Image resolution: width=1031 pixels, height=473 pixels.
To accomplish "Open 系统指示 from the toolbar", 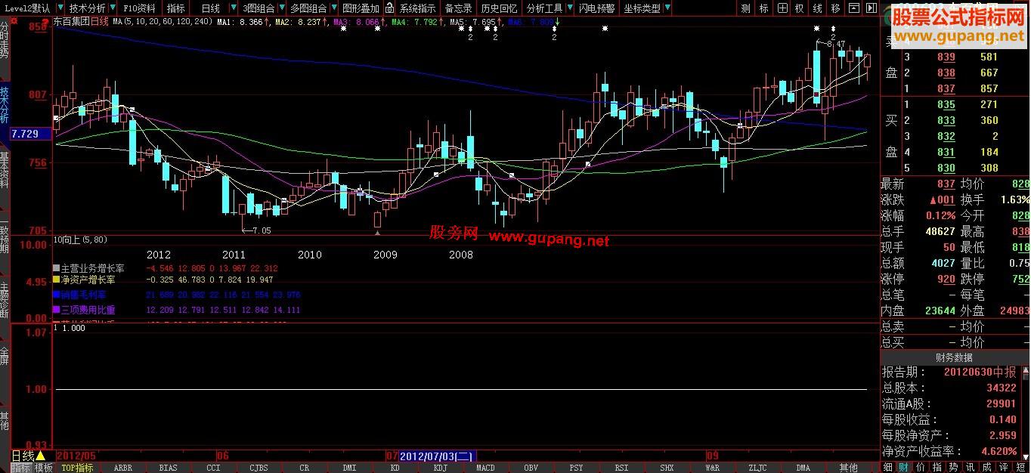I will [417, 8].
